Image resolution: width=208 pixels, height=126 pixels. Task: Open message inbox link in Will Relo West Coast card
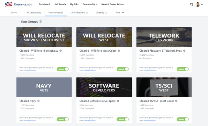coord(90,70)
